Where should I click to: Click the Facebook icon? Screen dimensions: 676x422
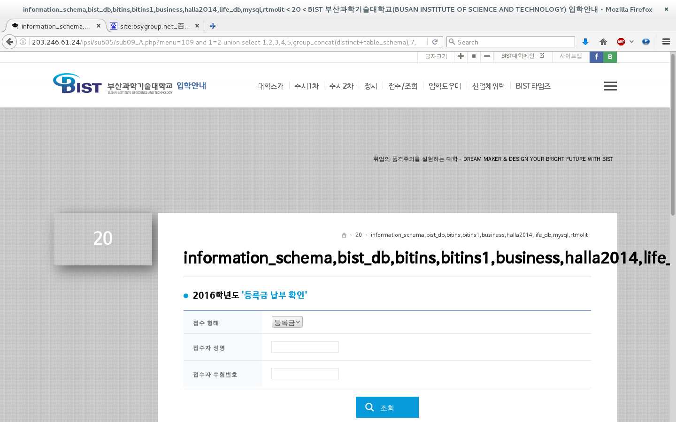pos(596,57)
